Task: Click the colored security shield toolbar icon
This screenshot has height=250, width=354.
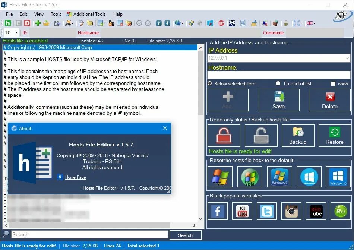Action: (x=191, y=23)
